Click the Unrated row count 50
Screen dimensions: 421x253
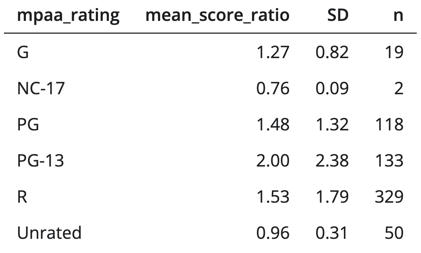click(x=394, y=233)
